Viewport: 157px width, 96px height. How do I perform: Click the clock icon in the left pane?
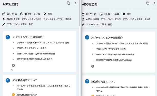(22, 14)
